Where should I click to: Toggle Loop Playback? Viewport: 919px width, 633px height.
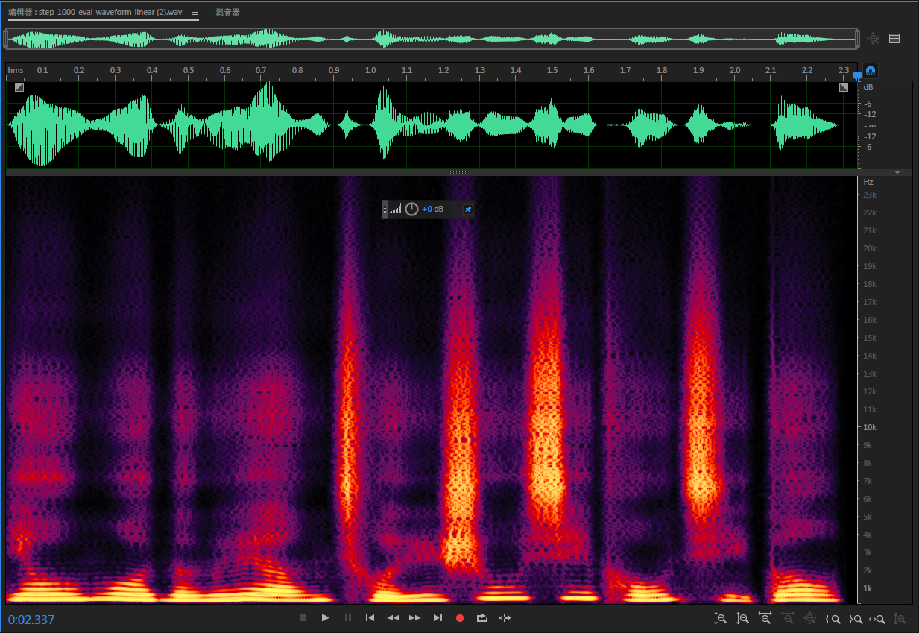coord(482,618)
